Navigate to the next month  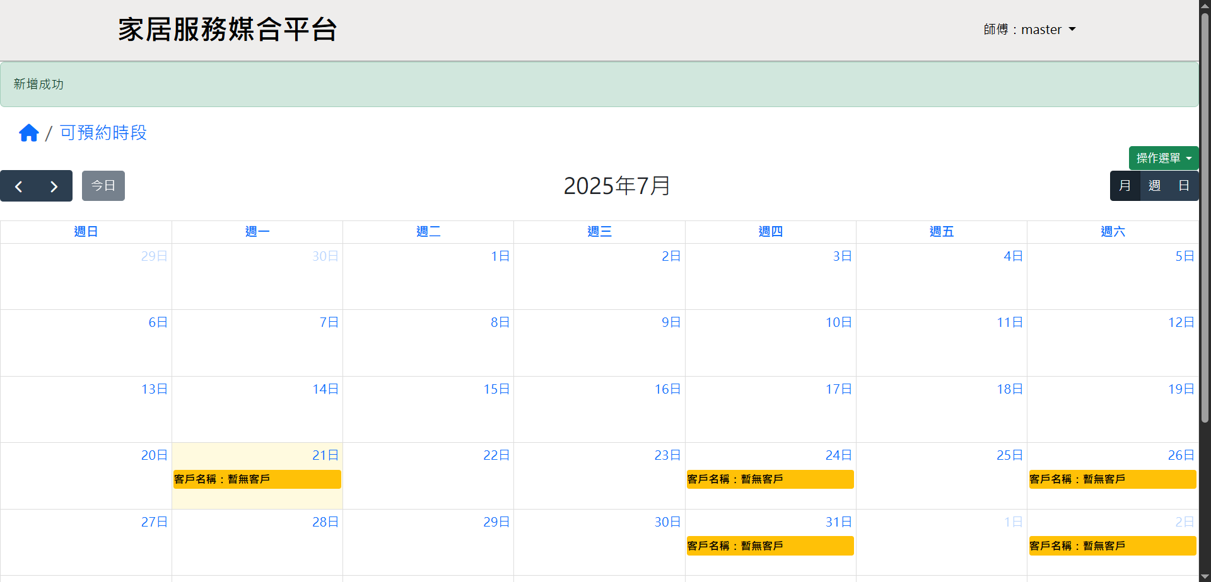54,186
